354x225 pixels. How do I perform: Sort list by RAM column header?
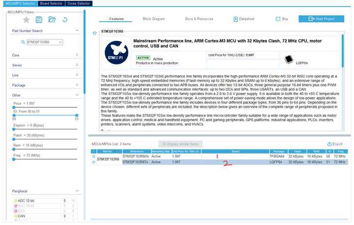316,151
